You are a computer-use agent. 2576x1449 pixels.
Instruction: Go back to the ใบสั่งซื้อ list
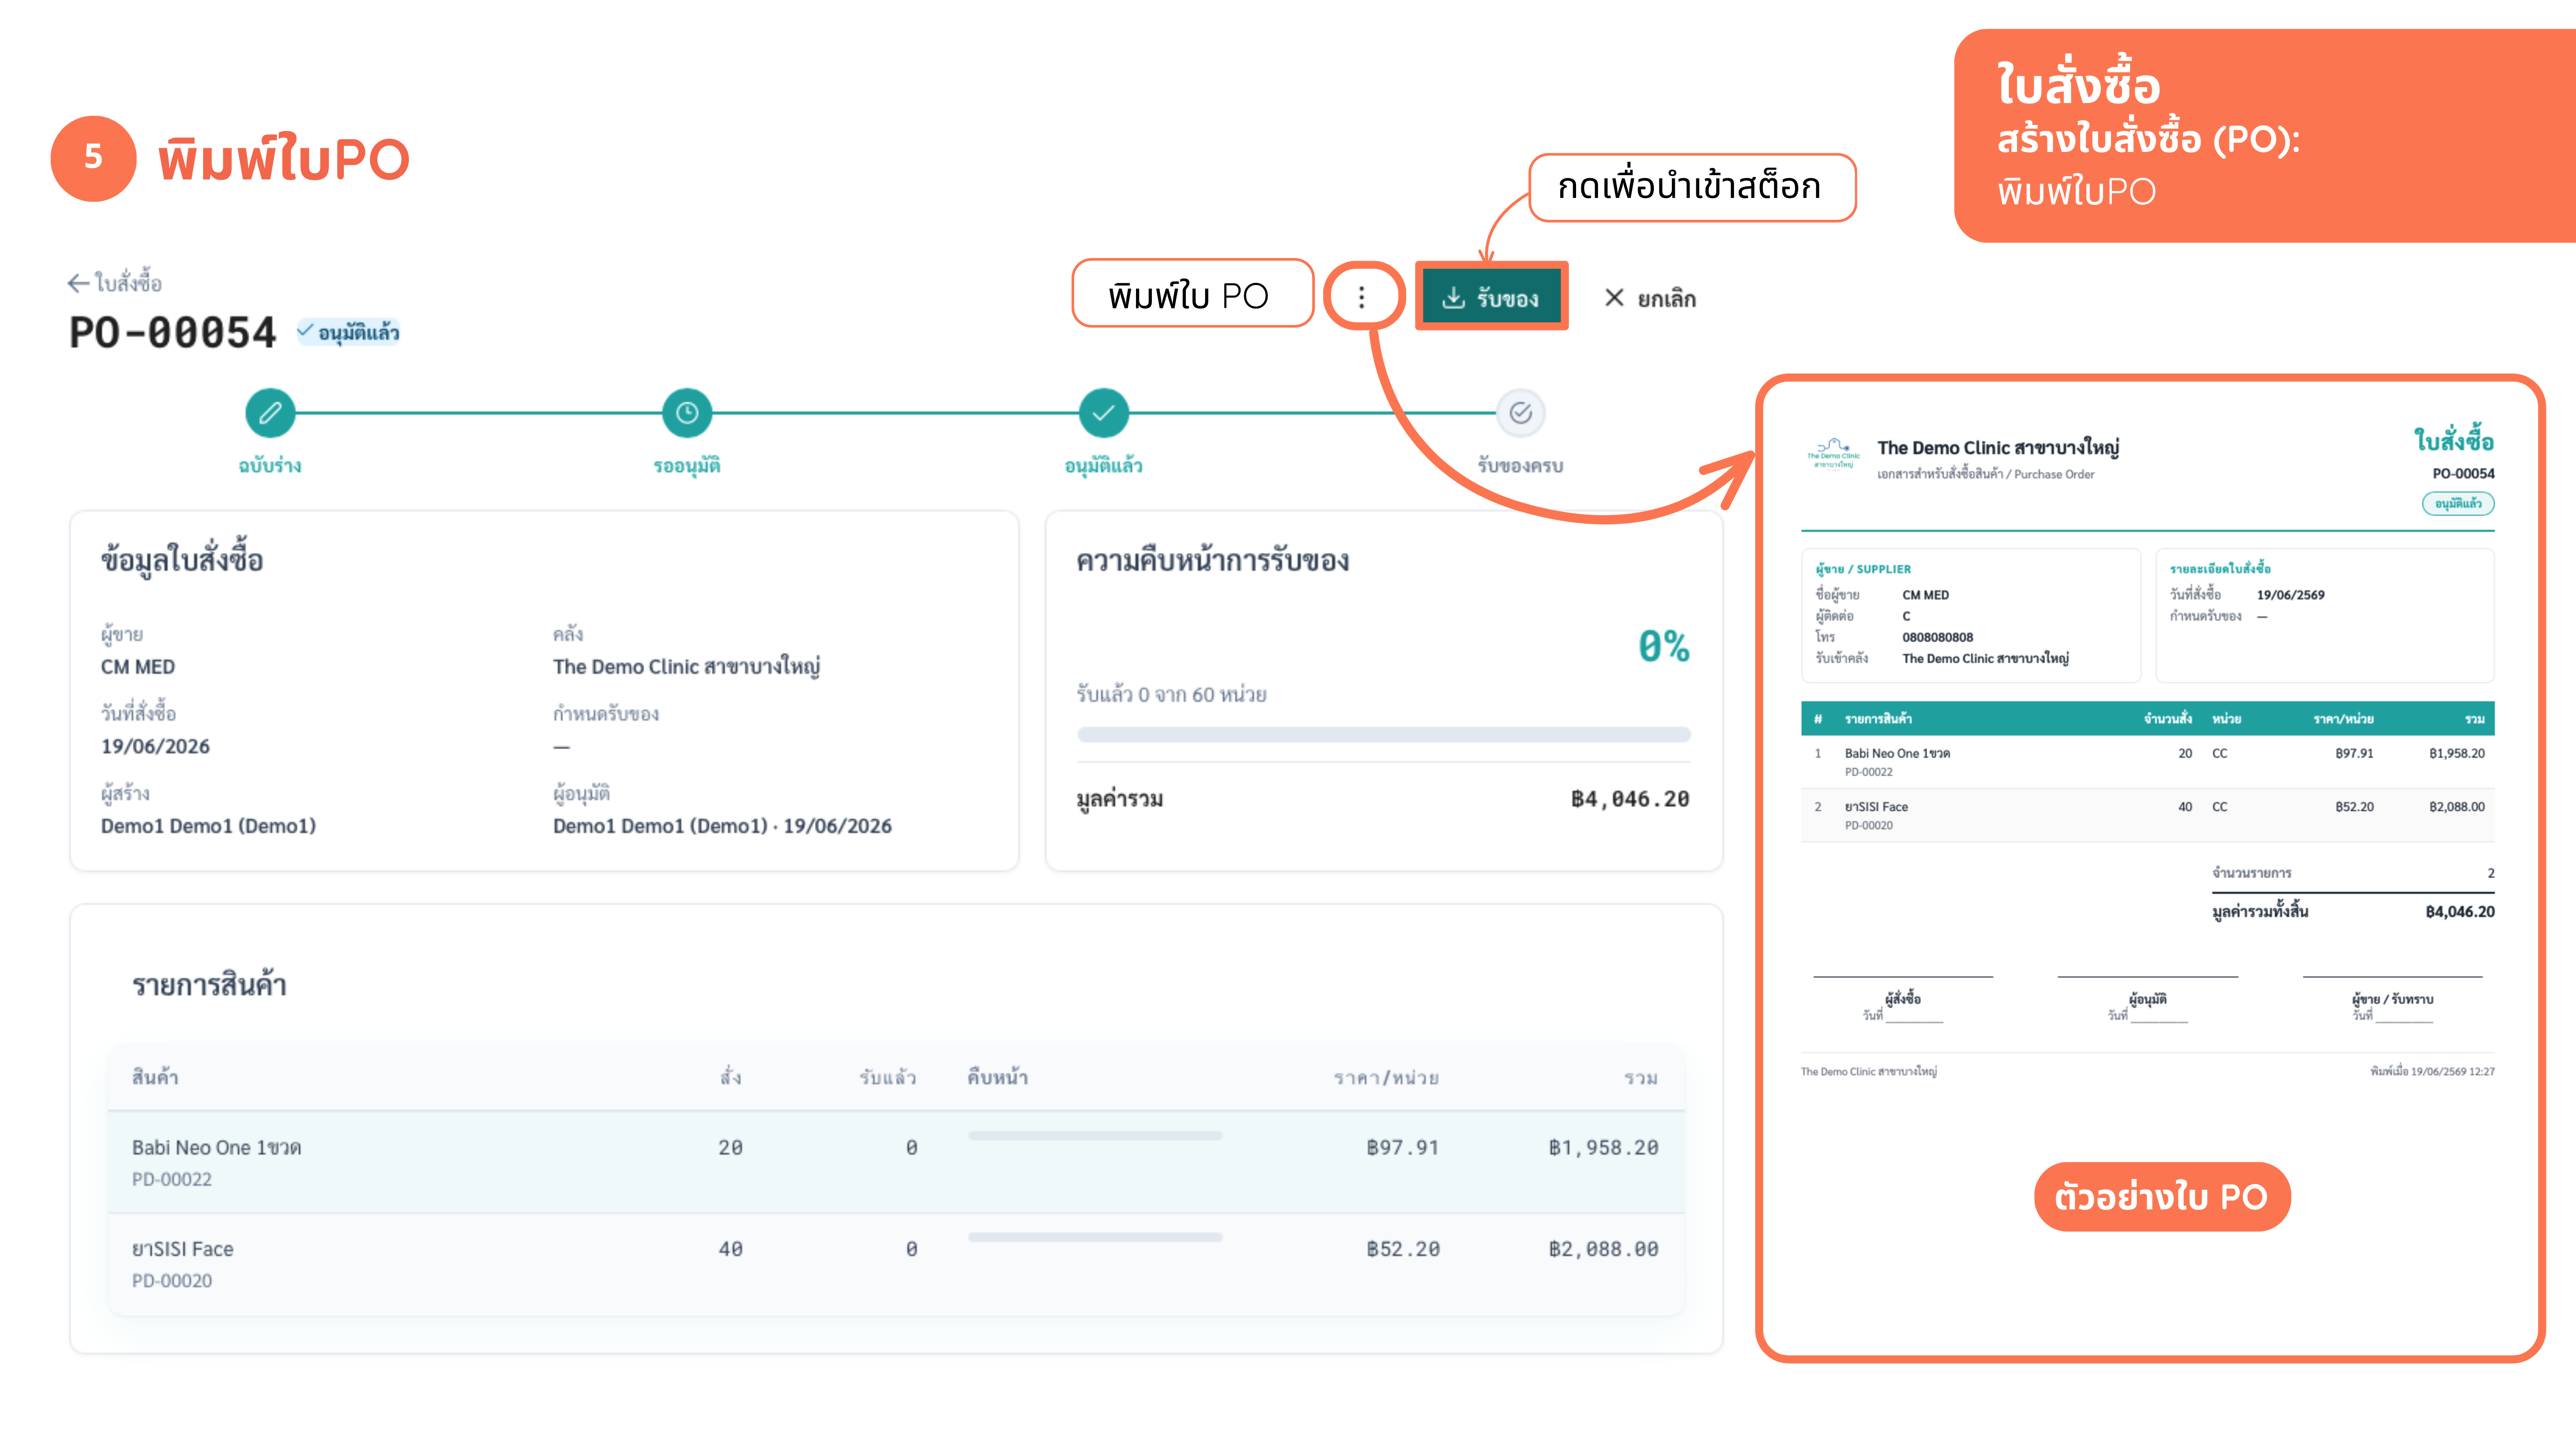coord(115,283)
